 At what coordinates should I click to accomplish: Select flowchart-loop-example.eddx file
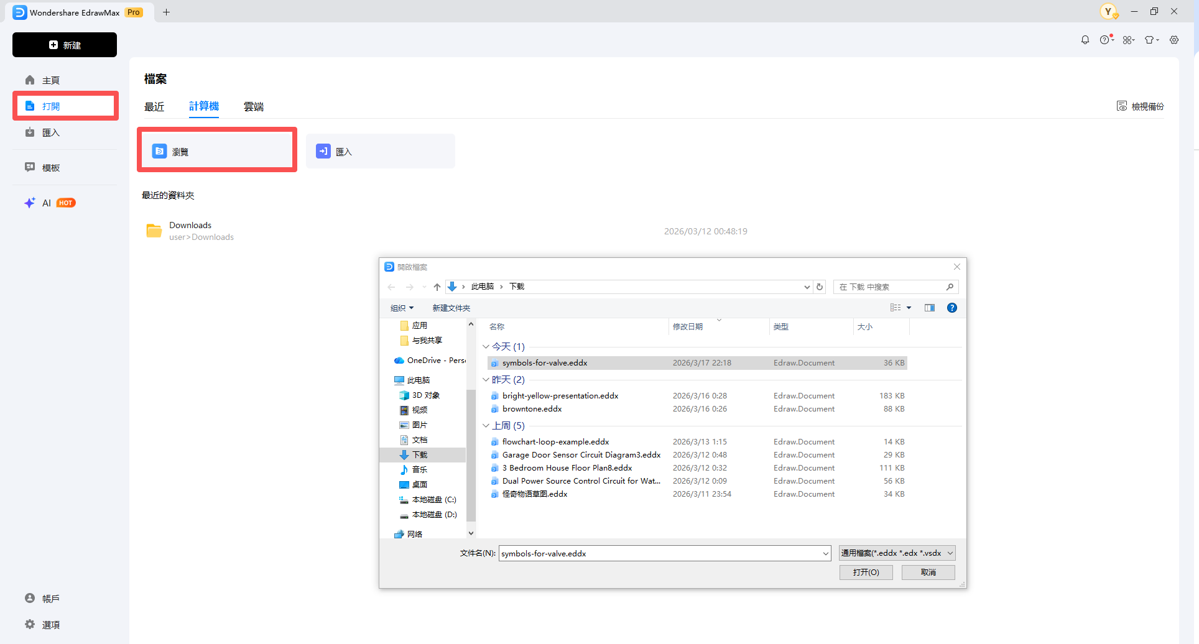[x=555, y=442]
